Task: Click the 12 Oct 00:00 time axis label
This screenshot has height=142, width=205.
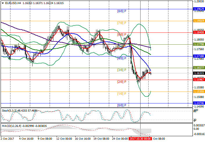Action: click(x=64, y=139)
